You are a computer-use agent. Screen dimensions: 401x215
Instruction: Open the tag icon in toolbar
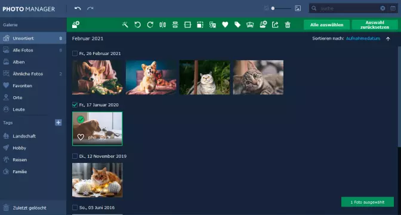[237, 24]
